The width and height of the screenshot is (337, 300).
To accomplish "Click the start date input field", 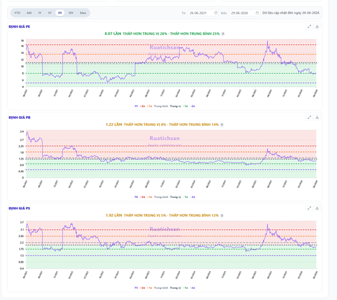I will pyautogui.click(x=203, y=13).
